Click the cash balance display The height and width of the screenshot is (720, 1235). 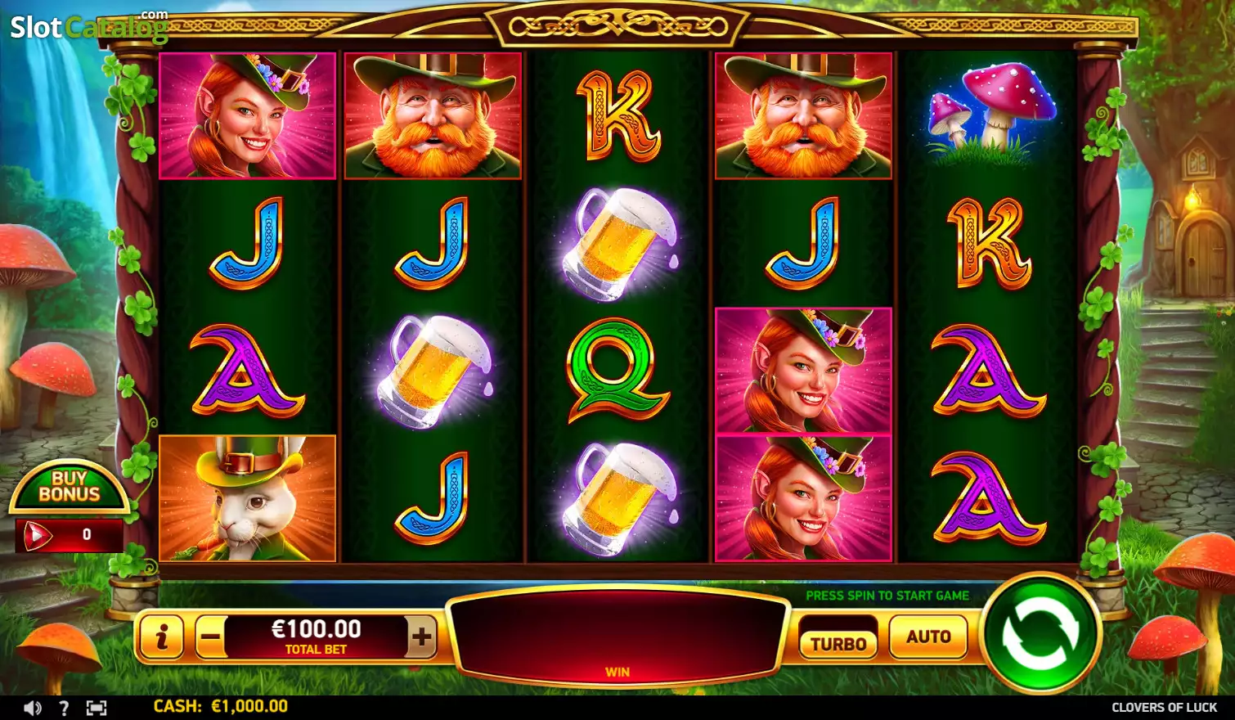221,706
